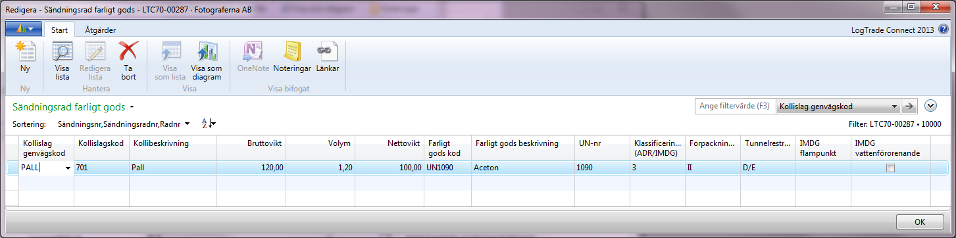The height and width of the screenshot is (238, 956).
Task: Toggle ascending/descending sort order icon
Action: (x=209, y=124)
